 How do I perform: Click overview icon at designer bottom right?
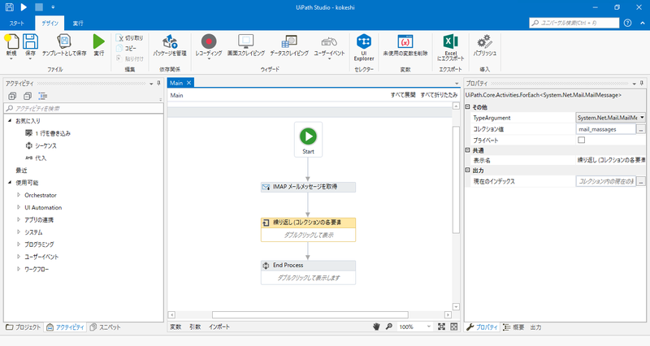pyautogui.click(x=454, y=327)
